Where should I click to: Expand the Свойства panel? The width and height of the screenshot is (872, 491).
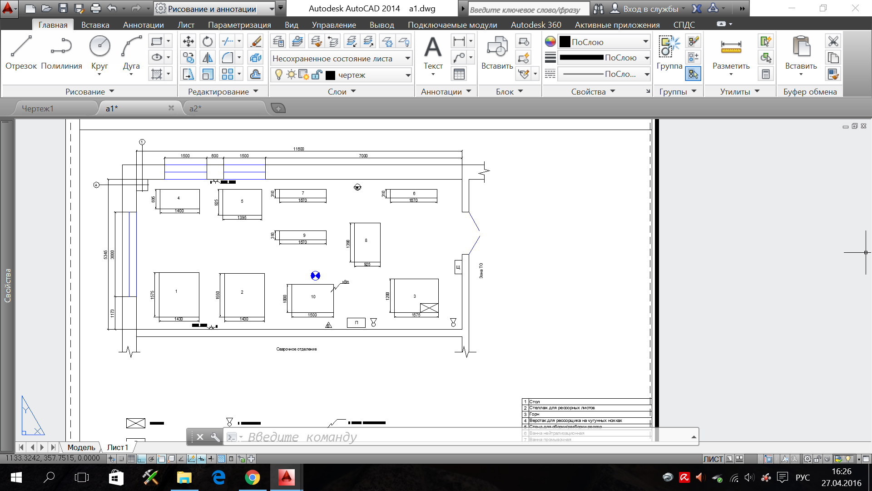[593, 91]
